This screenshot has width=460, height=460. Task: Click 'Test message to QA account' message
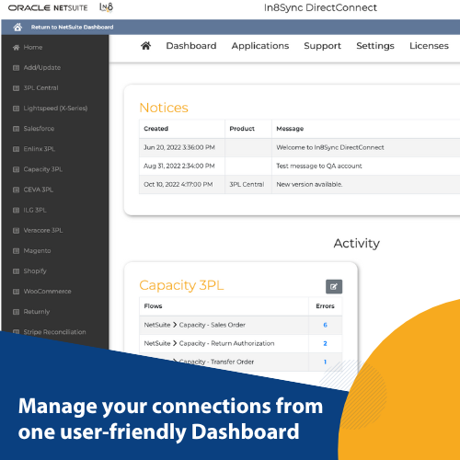[319, 166]
